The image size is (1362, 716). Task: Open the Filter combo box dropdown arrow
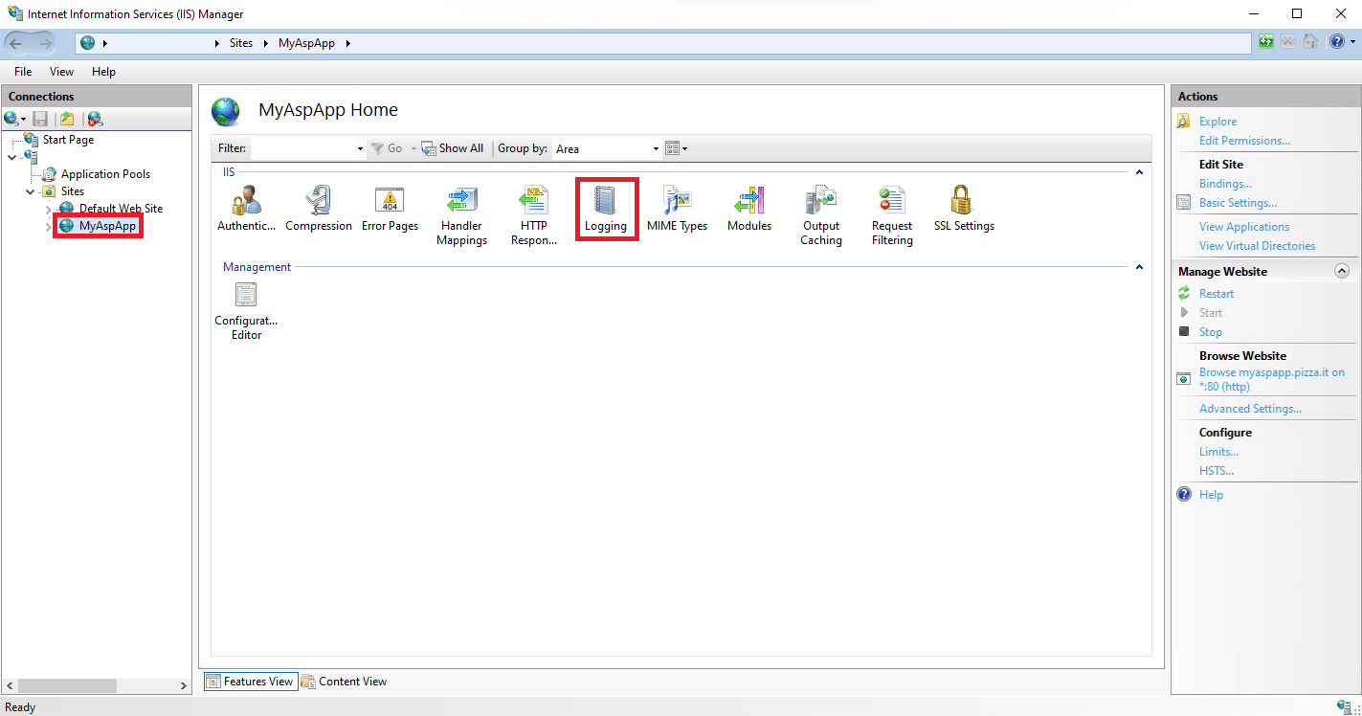click(x=360, y=148)
